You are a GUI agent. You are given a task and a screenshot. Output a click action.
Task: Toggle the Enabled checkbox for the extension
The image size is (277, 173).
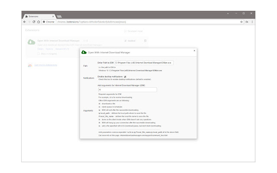click(126, 41)
